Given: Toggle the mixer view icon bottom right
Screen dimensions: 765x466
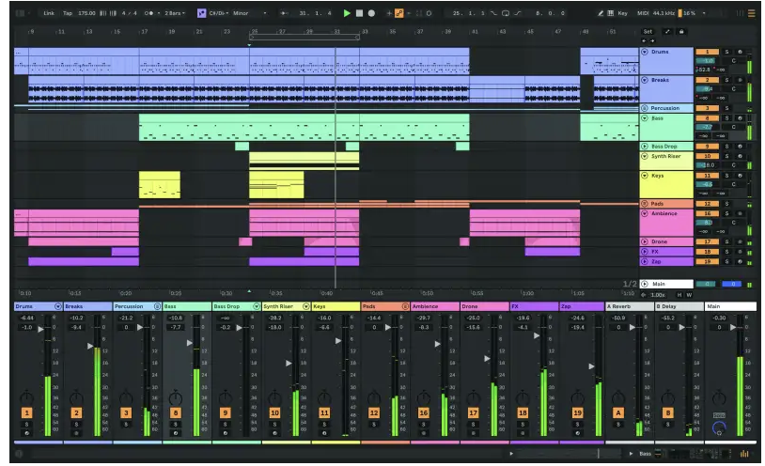Looking at the screenshot, I should point(744,454).
